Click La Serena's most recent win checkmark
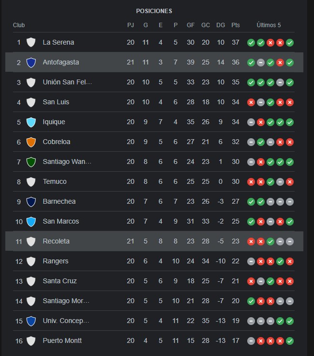 (290, 43)
